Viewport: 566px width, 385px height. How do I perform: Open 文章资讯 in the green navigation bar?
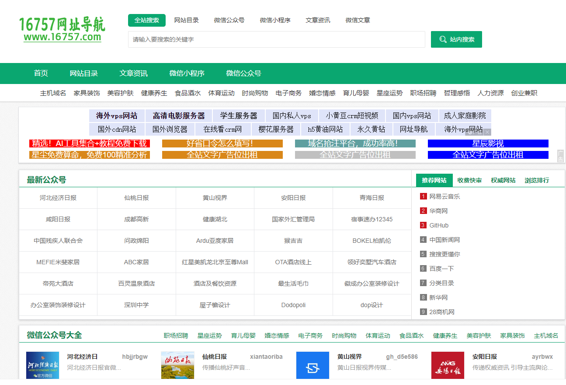[x=134, y=73]
